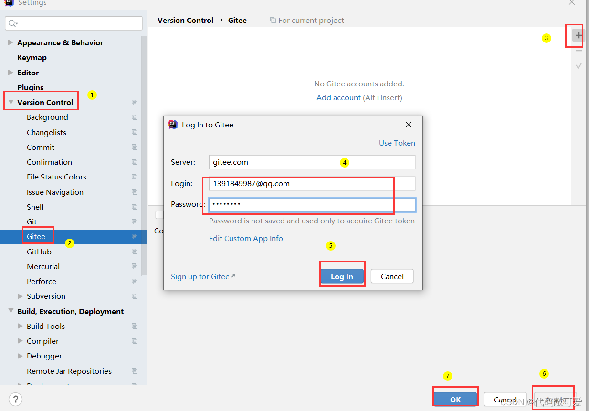This screenshot has height=411, width=589.
Task: Select Mercurial settings page
Action: click(43, 266)
